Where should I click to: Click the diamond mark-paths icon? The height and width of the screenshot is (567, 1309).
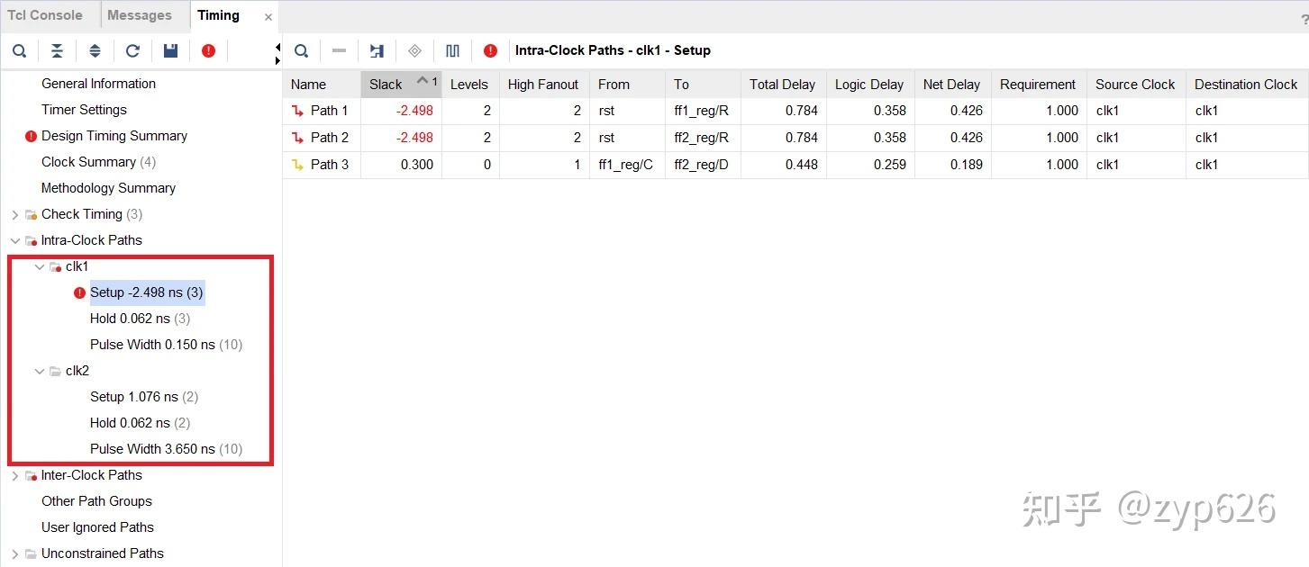click(414, 50)
